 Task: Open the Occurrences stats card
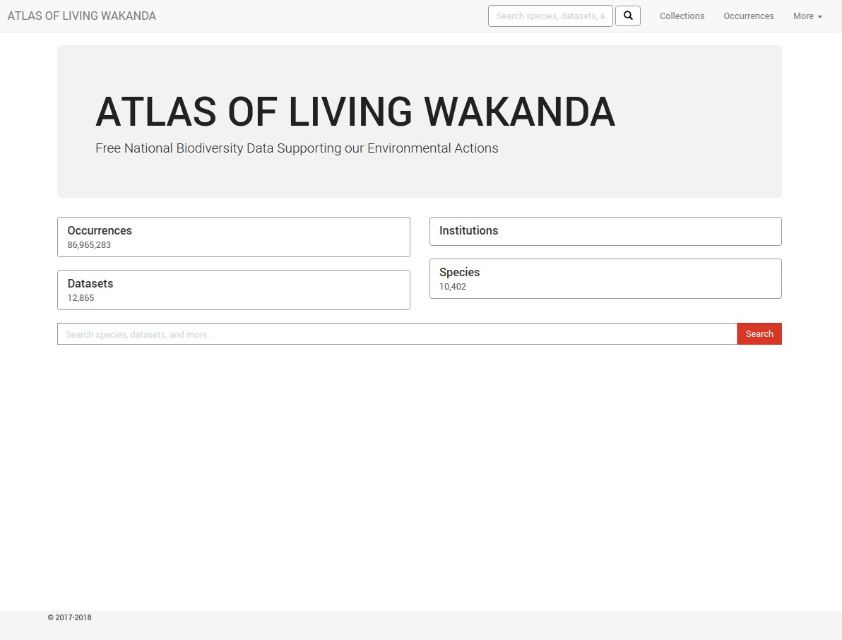tap(234, 237)
